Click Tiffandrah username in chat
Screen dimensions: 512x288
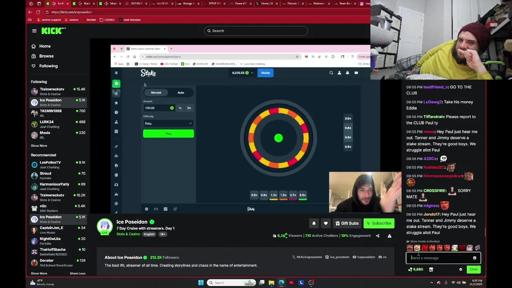pyautogui.click(x=434, y=117)
